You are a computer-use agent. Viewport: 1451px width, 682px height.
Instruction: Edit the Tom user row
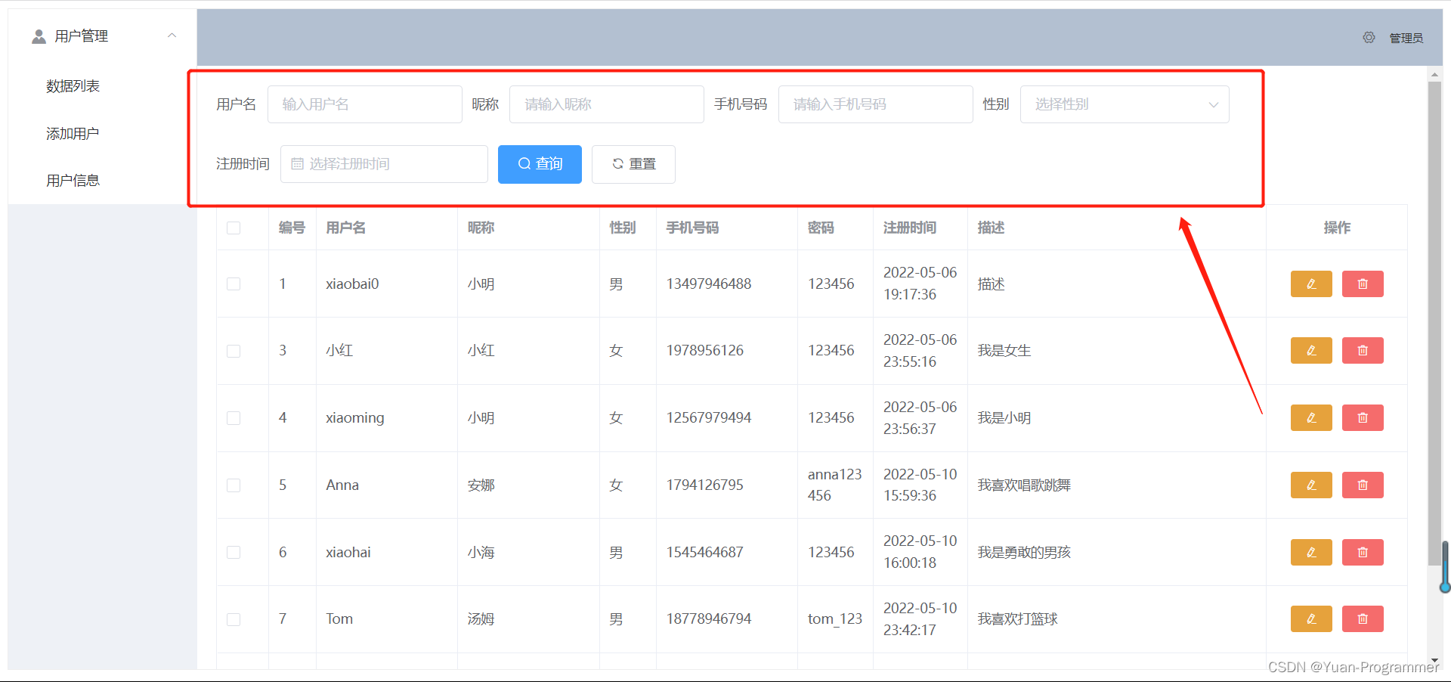1311,619
